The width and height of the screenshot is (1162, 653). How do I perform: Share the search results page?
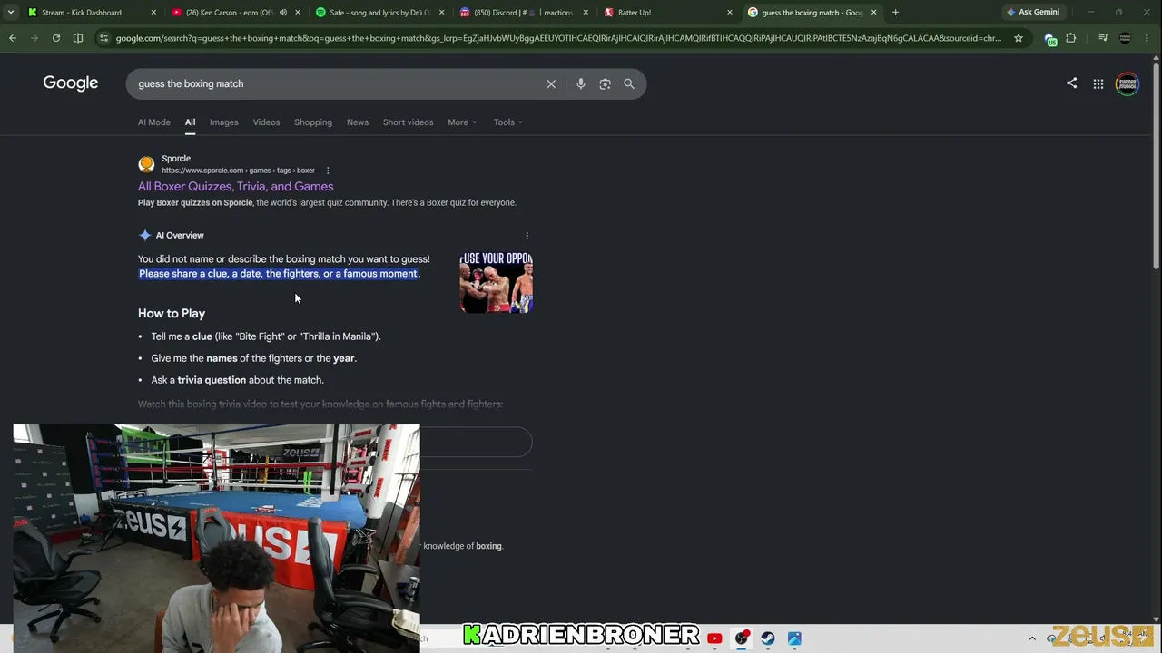[x=1072, y=83]
